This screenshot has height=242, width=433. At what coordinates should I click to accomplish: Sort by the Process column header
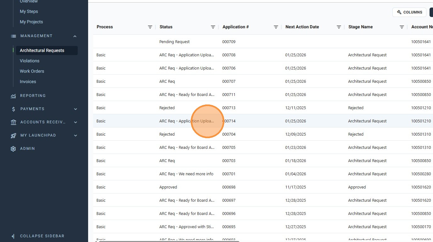tap(105, 27)
